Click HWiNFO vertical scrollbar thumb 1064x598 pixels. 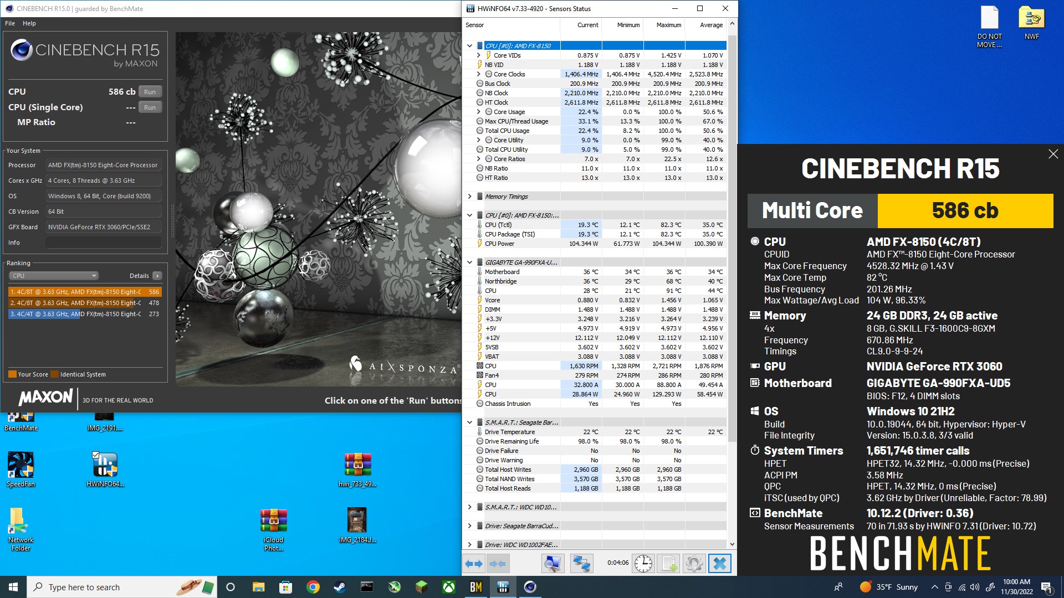[x=732, y=238]
